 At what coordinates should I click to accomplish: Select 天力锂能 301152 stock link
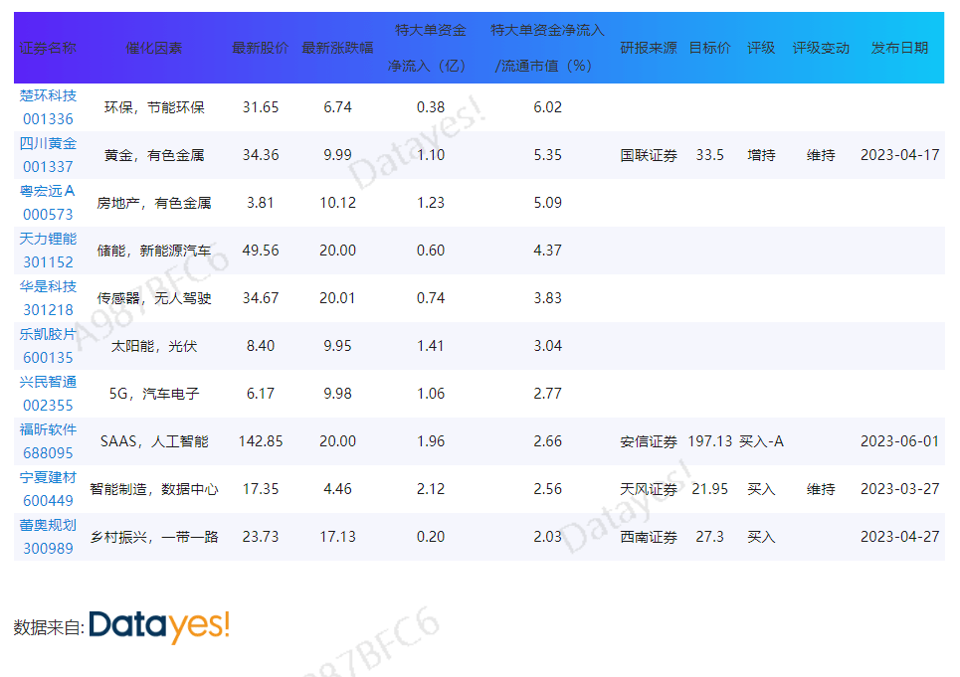(48, 251)
